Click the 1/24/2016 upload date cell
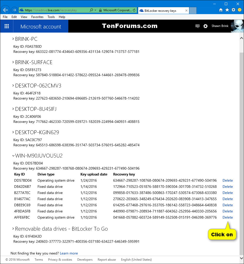Screen dimensions: 244x264 89,180
